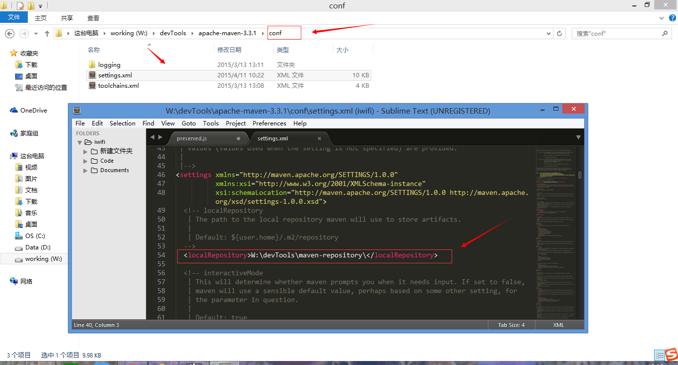Expand the Explorer ribbon with the chevron
Image resolution: width=678 pixels, height=365 pixels.
[x=661, y=17]
